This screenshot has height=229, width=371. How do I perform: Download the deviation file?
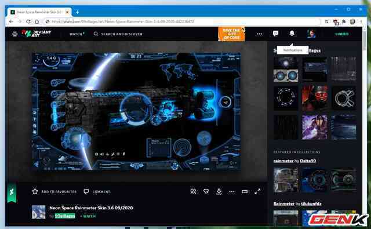click(x=219, y=191)
